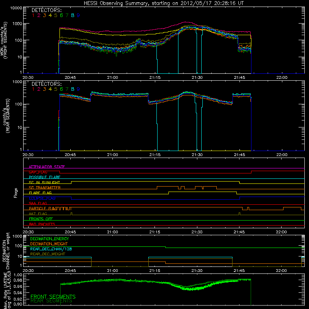Screen dimensions: 309x309
Task: Click the SAA_FLAG label
Action: (x=38, y=203)
